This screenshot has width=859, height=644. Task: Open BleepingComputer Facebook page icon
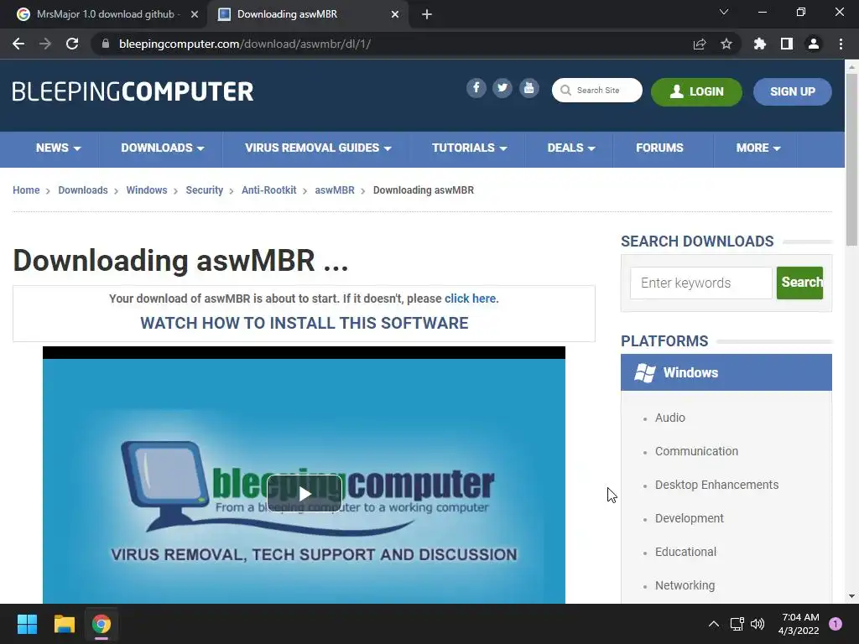pos(476,88)
